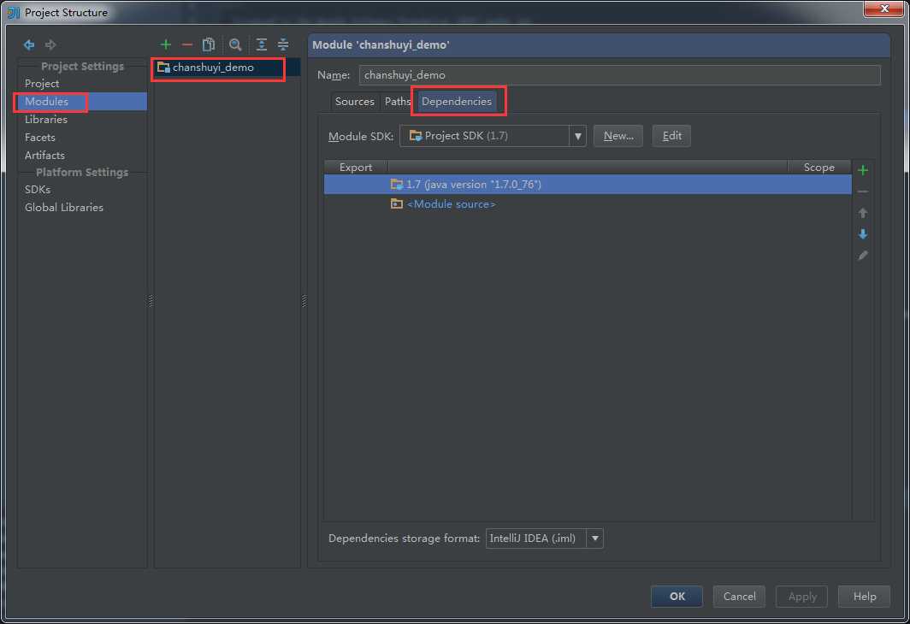Screen dimensions: 910x624
Task: Click the Apply button
Action: tap(802, 596)
